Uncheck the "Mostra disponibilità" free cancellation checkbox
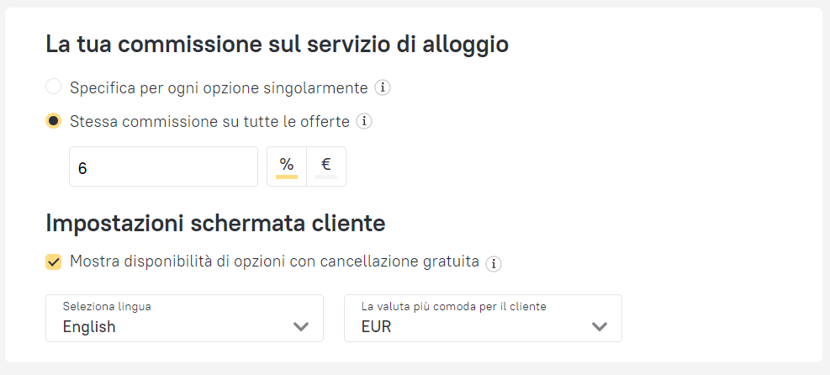Screen dimensions: 830x375 (x=54, y=262)
